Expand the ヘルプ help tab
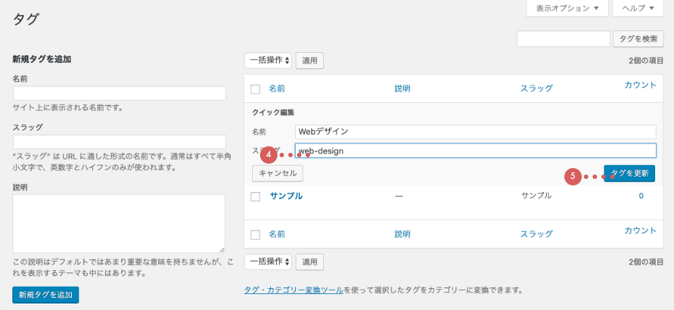 638,9
